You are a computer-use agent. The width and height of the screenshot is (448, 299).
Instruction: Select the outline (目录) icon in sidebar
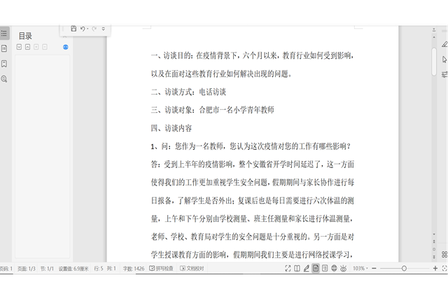tap(4, 33)
